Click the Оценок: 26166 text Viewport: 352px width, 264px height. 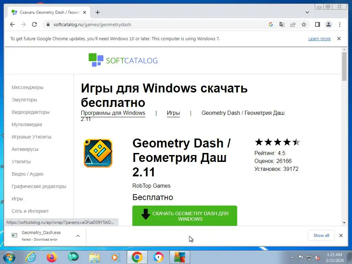click(x=273, y=161)
